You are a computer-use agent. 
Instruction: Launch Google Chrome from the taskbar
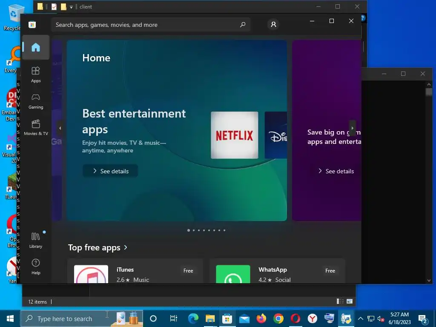(x=278, y=318)
